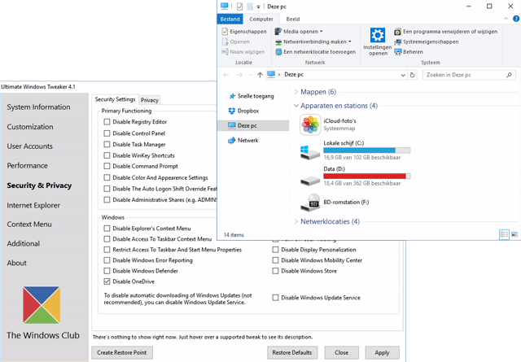The width and height of the screenshot is (521, 362).
Task: Open quick access toolbar customize dropdown
Action: click(258, 7)
